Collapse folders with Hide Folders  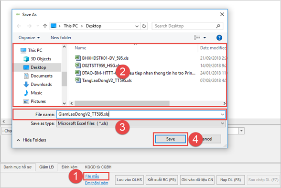pyautogui.click(x=32, y=140)
